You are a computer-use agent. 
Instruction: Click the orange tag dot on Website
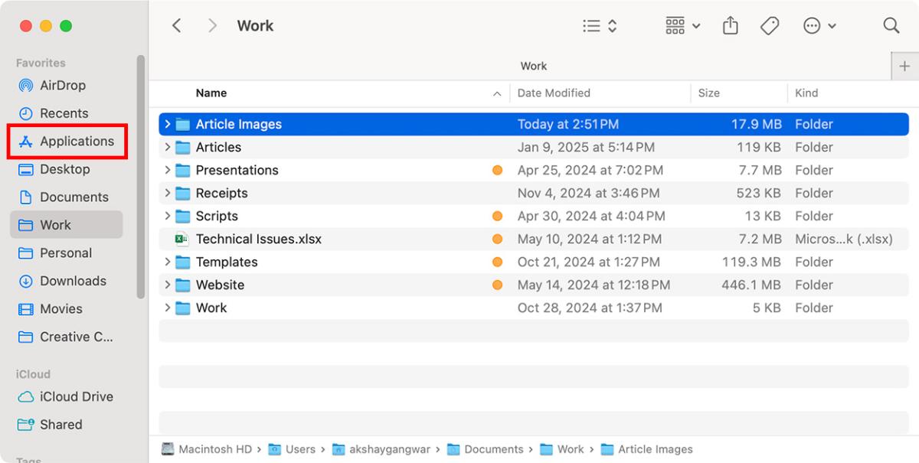click(x=497, y=285)
